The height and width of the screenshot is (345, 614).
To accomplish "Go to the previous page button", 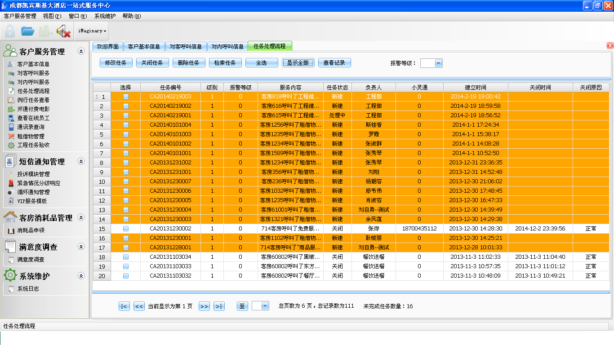I will (139, 306).
